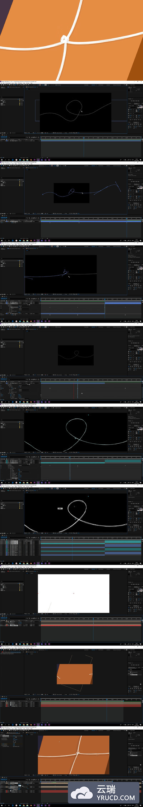Click the 'Brush' tooltip label beside the thick white loop
This screenshot has width=143, height=807.
60,509
